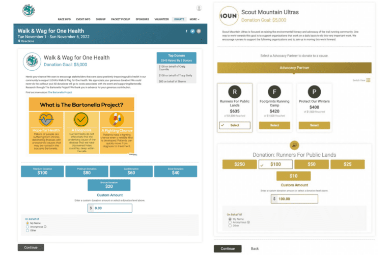Select Anonymous radio in Scout Mountain form
The height and width of the screenshot is (255, 391).
[x=230, y=222]
